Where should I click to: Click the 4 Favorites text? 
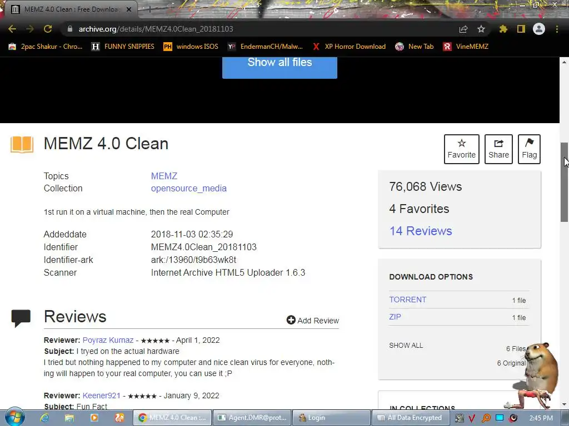pos(419,209)
